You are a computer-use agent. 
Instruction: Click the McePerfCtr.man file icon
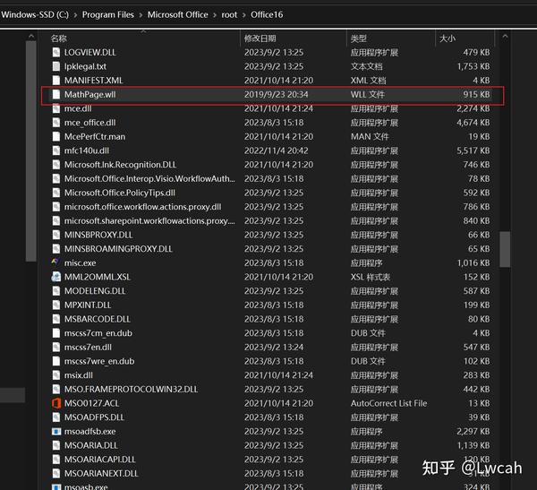[56, 136]
